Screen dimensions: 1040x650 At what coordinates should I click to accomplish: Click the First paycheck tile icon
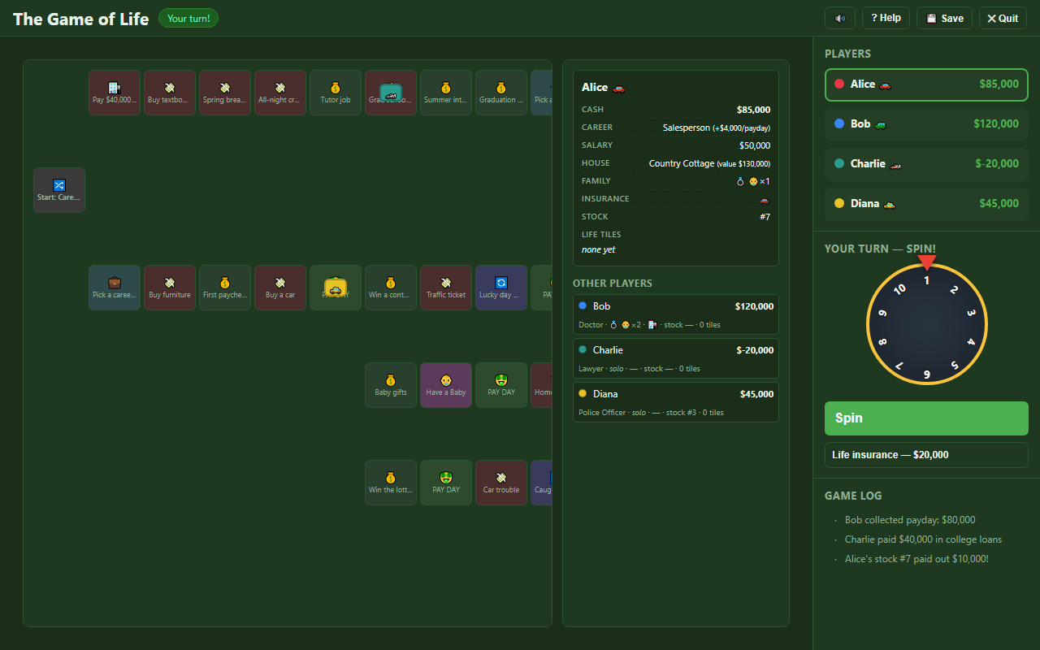[x=225, y=283]
